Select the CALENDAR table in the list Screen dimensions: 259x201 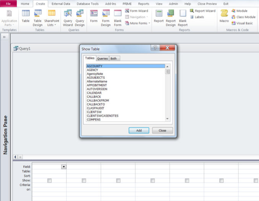(94, 93)
